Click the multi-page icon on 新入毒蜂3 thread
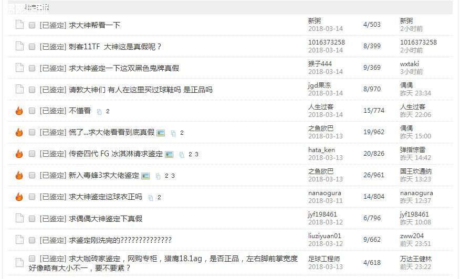The image size is (460, 279). pos(158,176)
